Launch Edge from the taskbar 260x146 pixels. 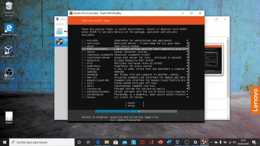(98, 142)
